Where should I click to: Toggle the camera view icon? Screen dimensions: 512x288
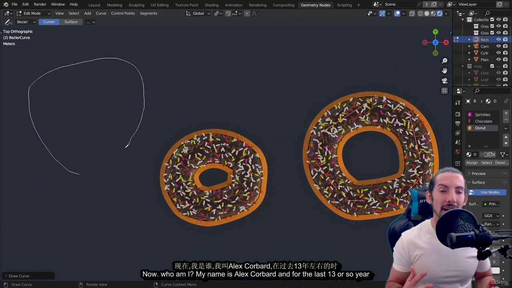(444, 81)
